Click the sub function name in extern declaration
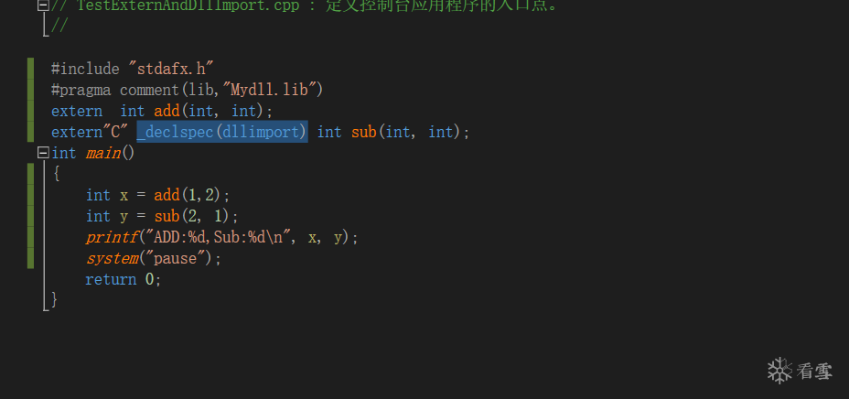The height and width of the screenshot is (399, 849). pyautogui.click(x=364, y=132)
